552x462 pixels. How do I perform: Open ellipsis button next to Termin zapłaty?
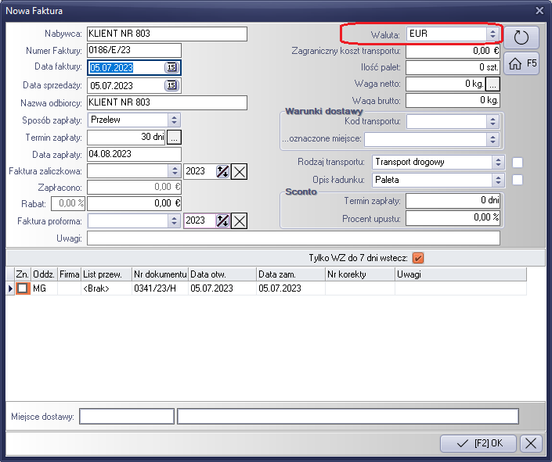pos(174,138)
